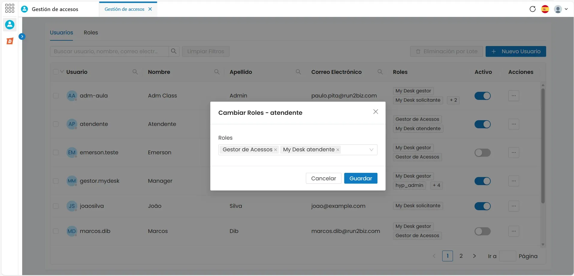Click the Cancelar button
574x276 pixels.
(324, 178)
